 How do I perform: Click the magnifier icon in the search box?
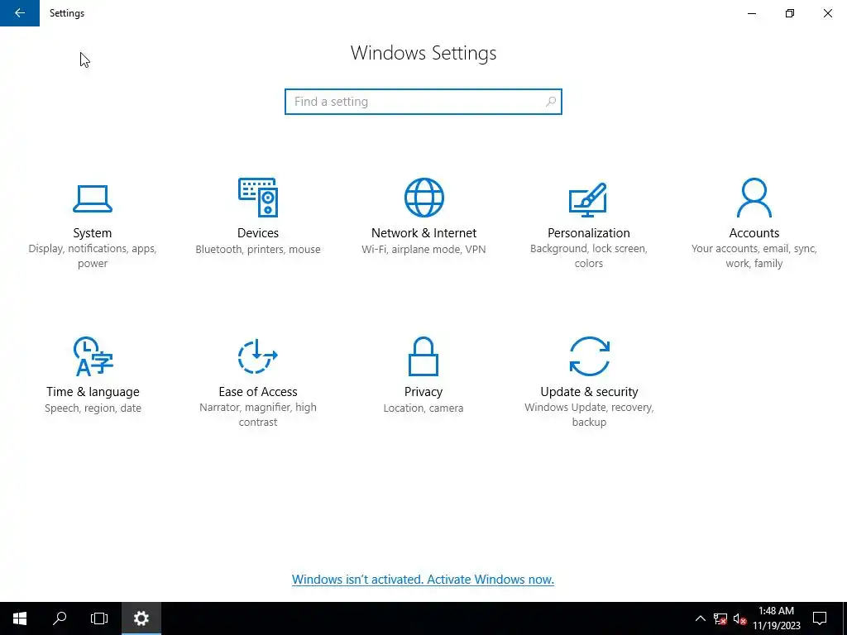550,102
